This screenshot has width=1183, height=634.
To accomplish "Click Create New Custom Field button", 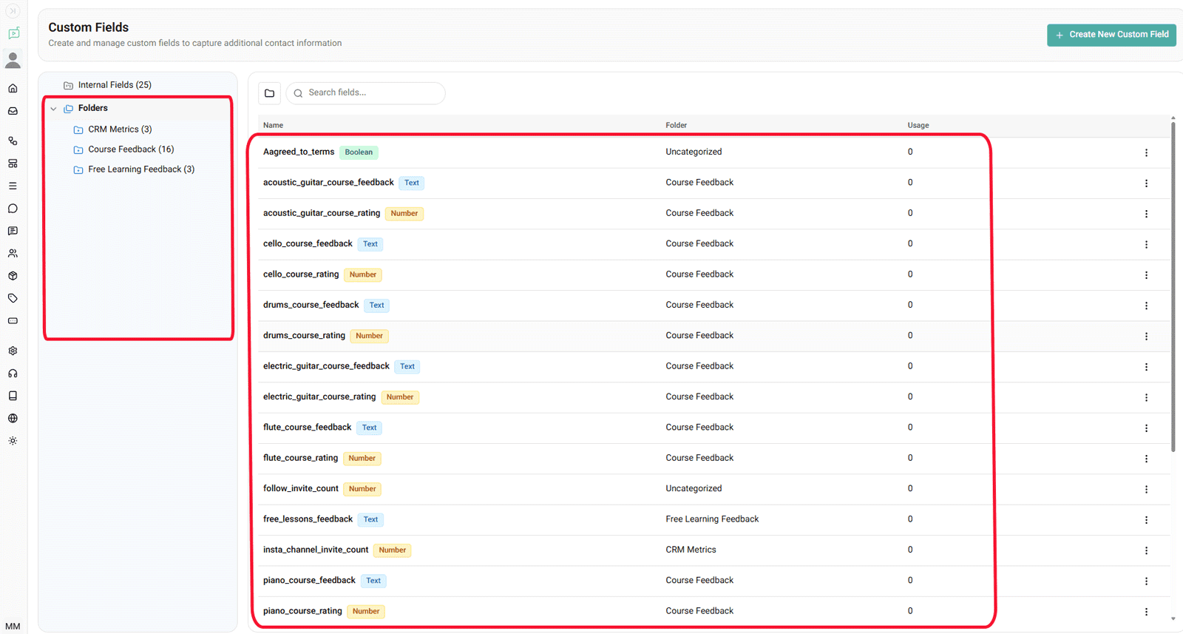I will point(1111,35).
